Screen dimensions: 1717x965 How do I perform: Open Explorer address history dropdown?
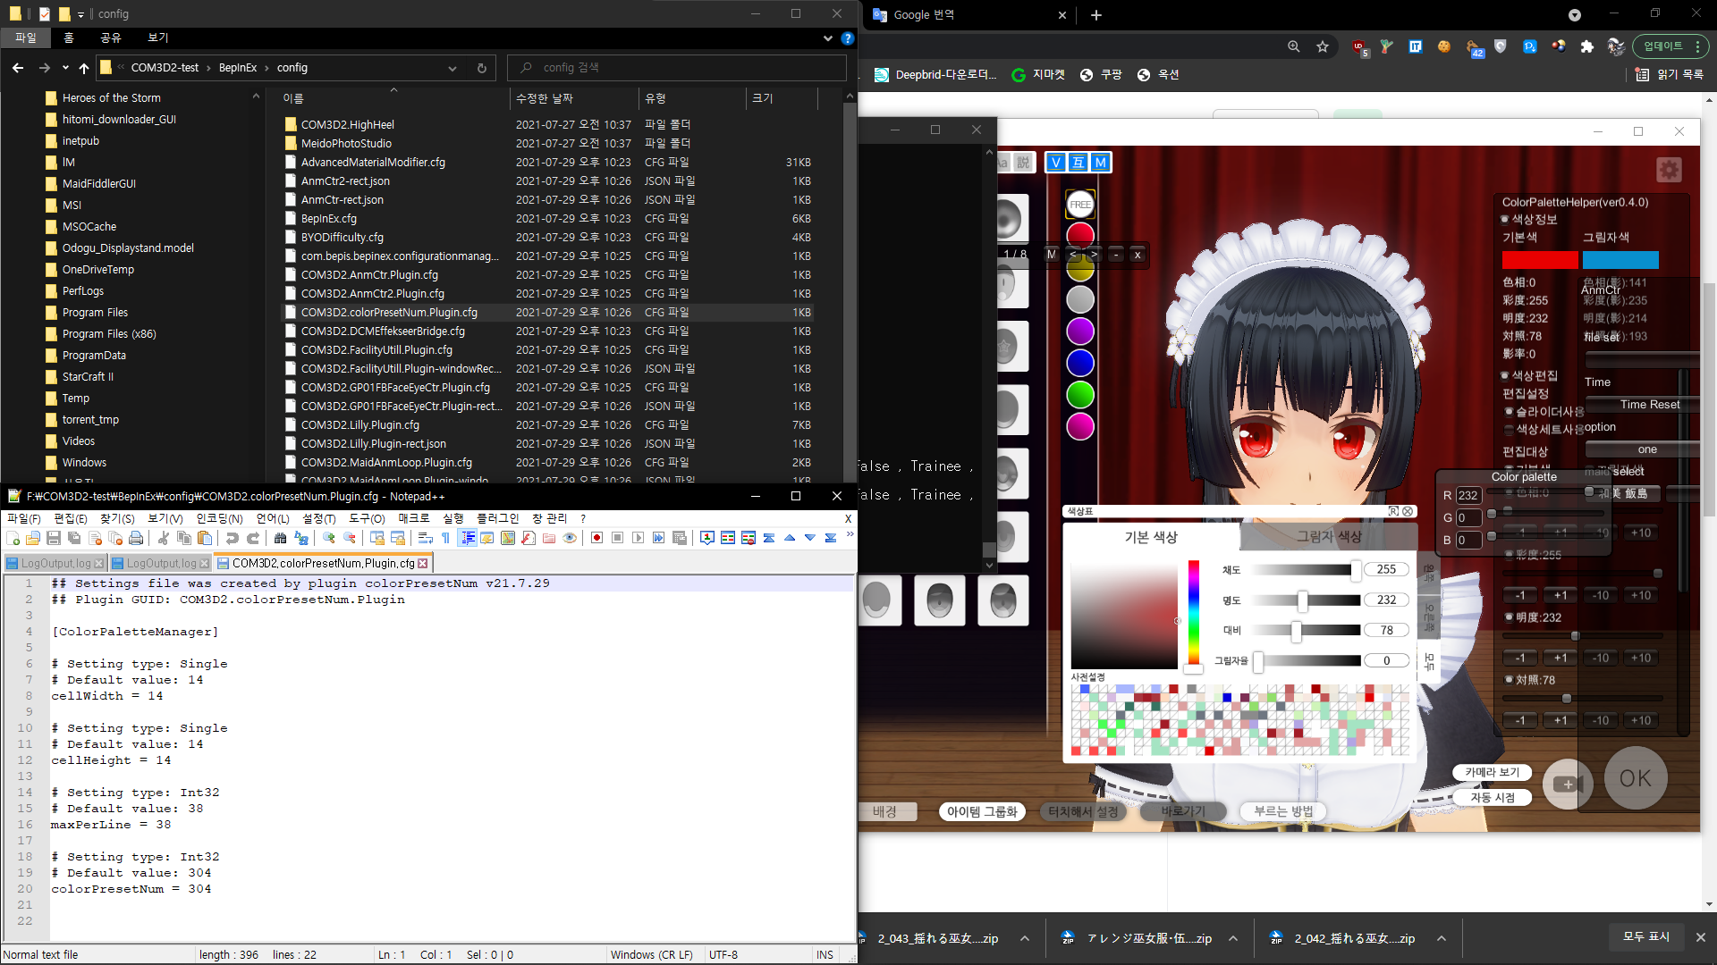453,68
